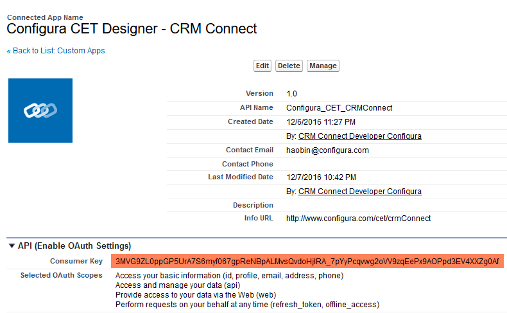Click the 'Perform requests on your behalf' scope

[247, 305]
